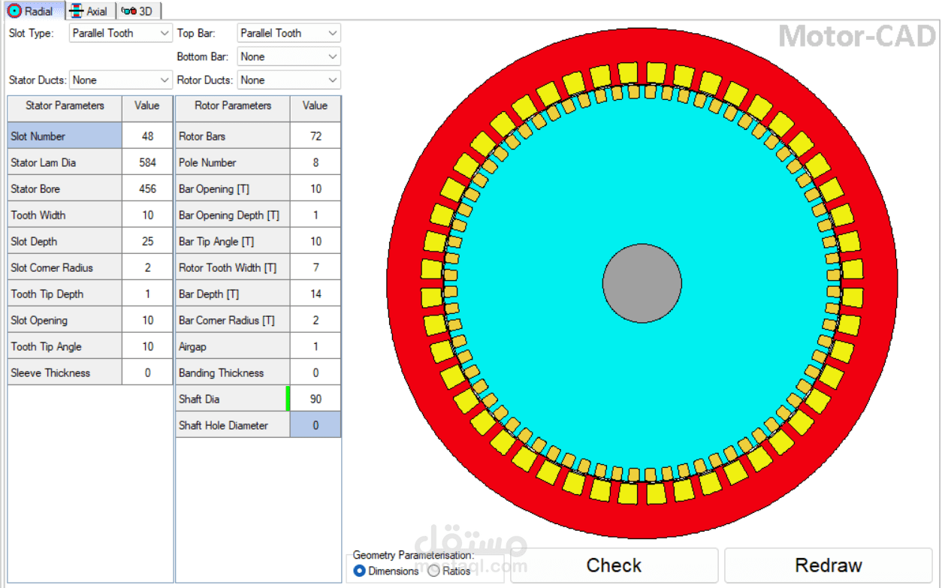Select the Stator Lam Dia value cell
This screenshot has height=588, width=942.
click(x=147, y=162)
